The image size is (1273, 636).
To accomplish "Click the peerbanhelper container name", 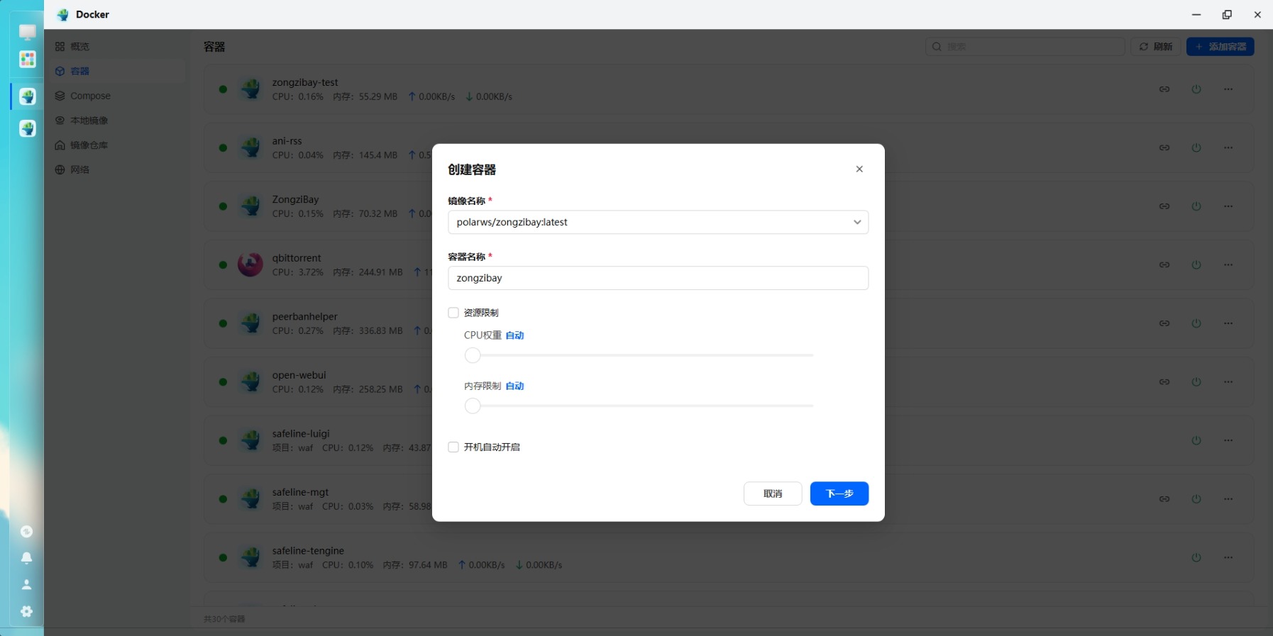I will tap(305, 317).
